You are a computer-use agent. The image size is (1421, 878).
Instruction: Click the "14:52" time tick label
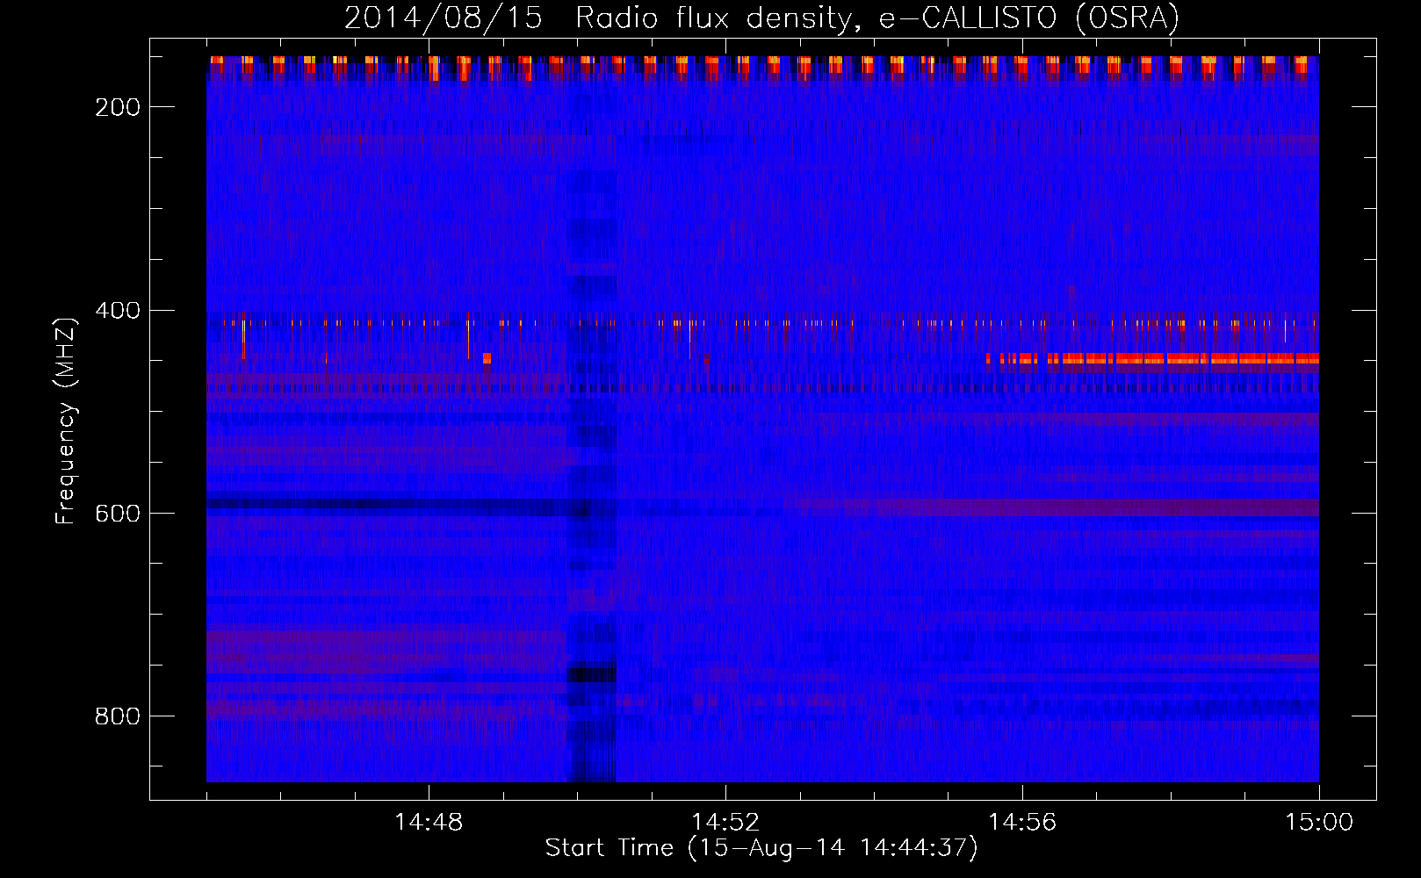(725, 823)
